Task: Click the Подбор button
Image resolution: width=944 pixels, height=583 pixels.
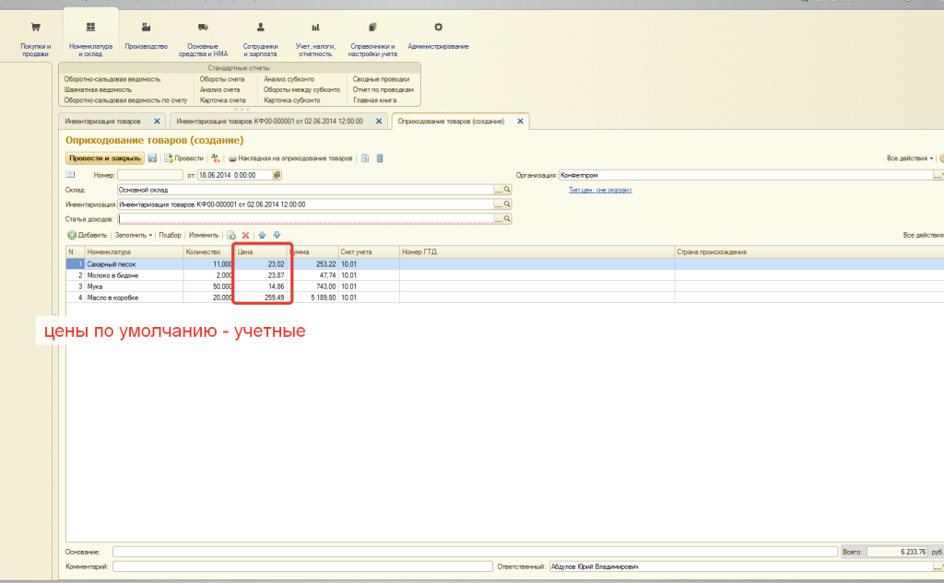Action: 170,235
